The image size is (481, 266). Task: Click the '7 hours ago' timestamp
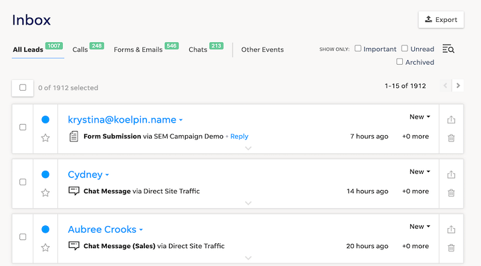pyautogui.click(x=369, y=136)
